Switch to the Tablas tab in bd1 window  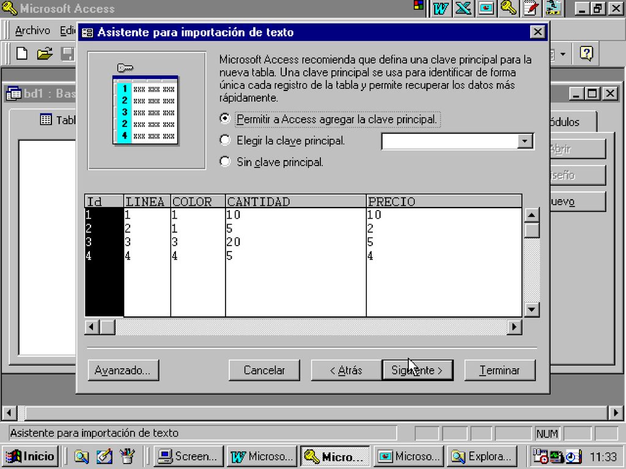[x=57, y=120]
